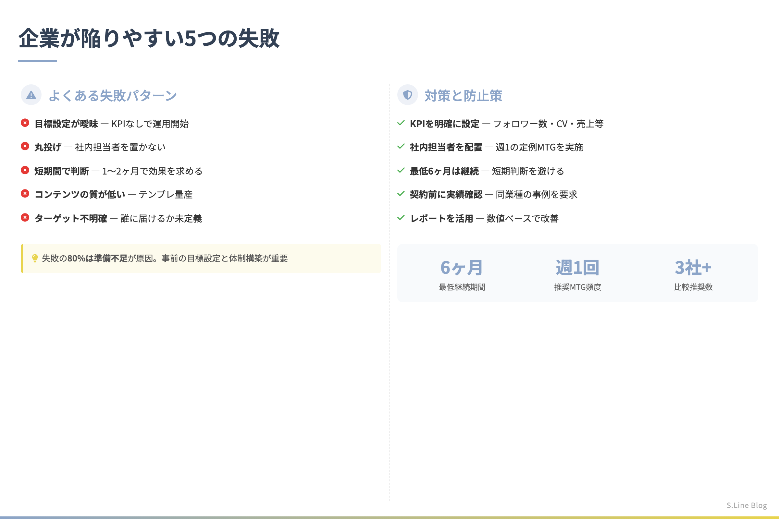Image resolution: width=779 pixels, height=519 pixels.
Task: Click the bold text 80%は準備不足 in the callout
Action: click(x=98, y=259)
